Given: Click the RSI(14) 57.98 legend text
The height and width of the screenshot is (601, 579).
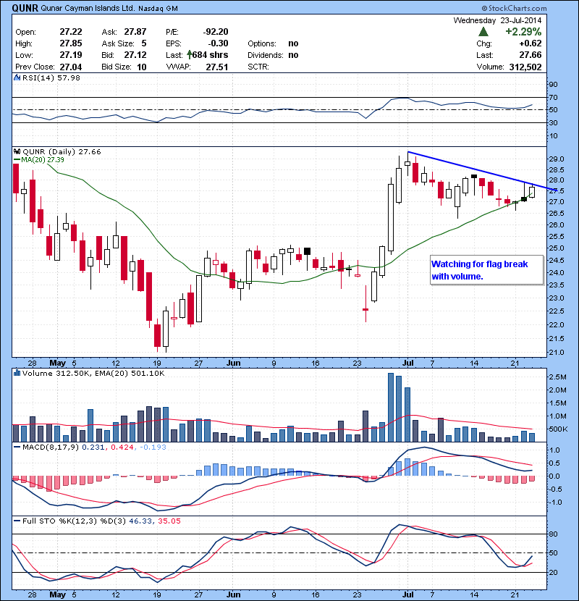Looking at the screenshot, I should point(51,77).
